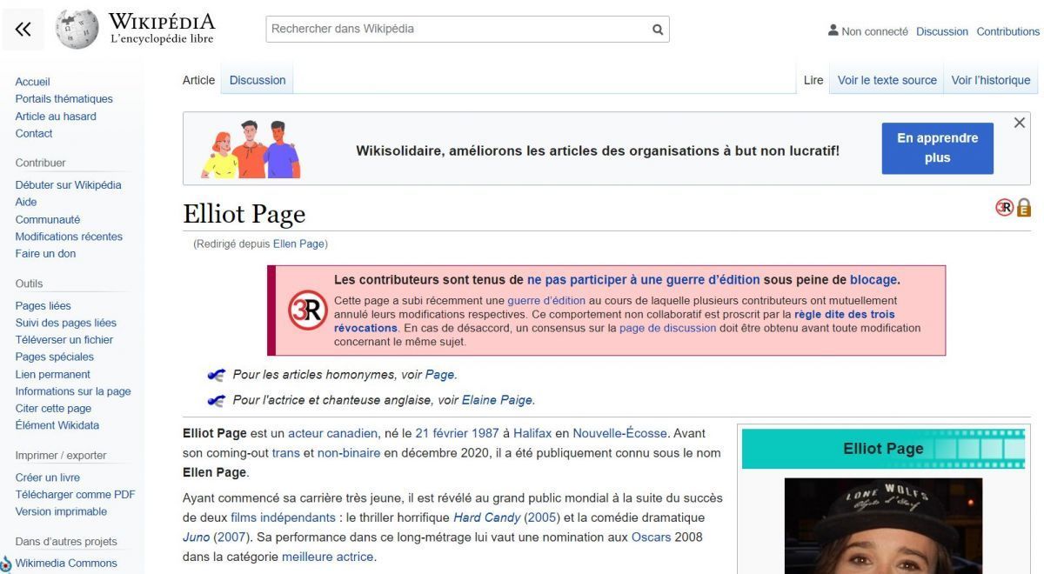Click the Wikipedia globe logo
This screenshot has height=574, width=1044.
[77, 30]
